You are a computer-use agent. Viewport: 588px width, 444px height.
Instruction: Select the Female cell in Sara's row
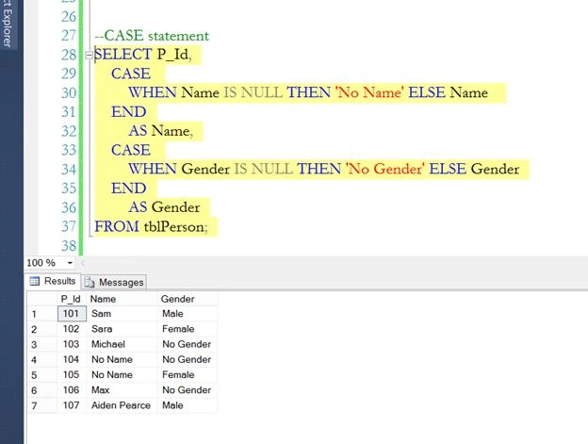tap(188, 329)
